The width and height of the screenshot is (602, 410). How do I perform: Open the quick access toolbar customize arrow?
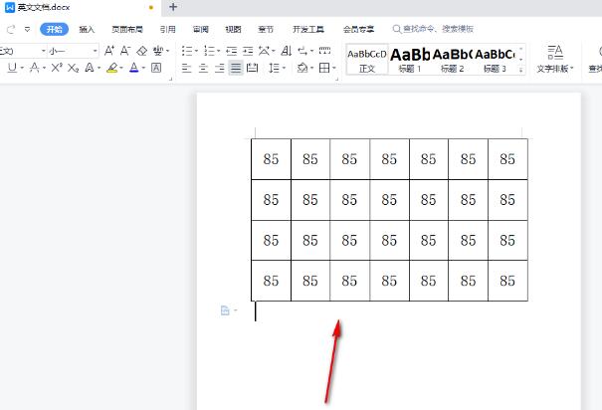pyautogui.click(x=27, y=29)
